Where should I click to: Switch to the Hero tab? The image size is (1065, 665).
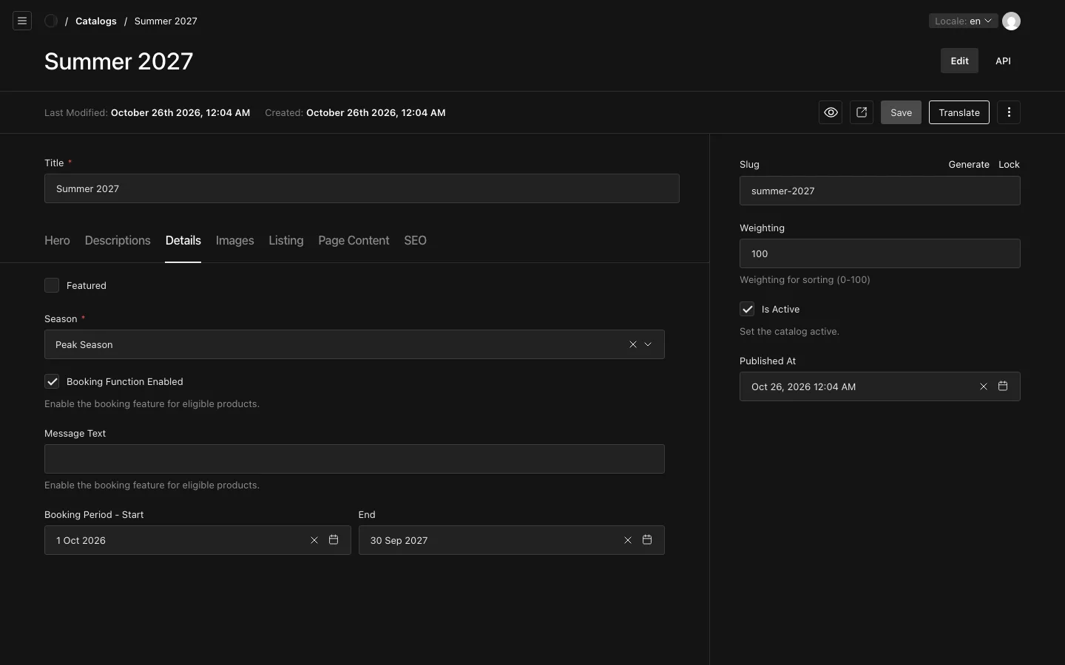click(57, 240)
